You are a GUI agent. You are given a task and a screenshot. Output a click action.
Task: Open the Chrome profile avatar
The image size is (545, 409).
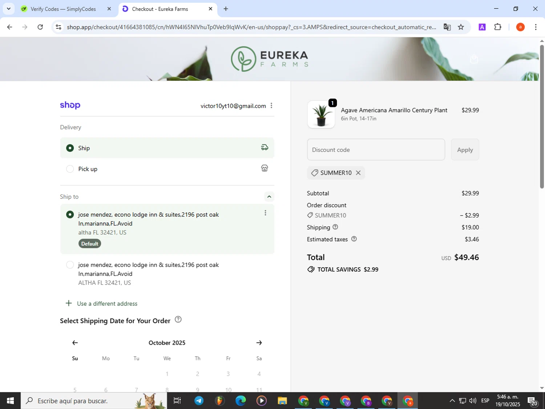click(520, 27)
